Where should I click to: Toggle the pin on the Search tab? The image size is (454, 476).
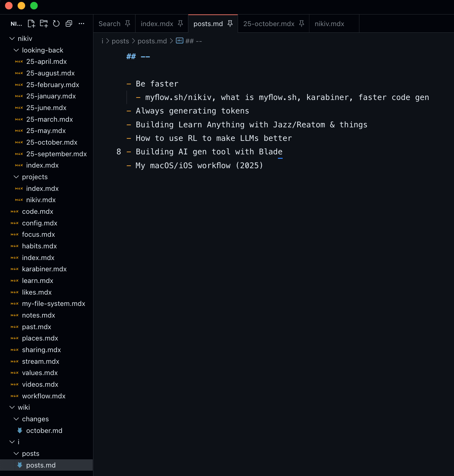tap(128, 24)
